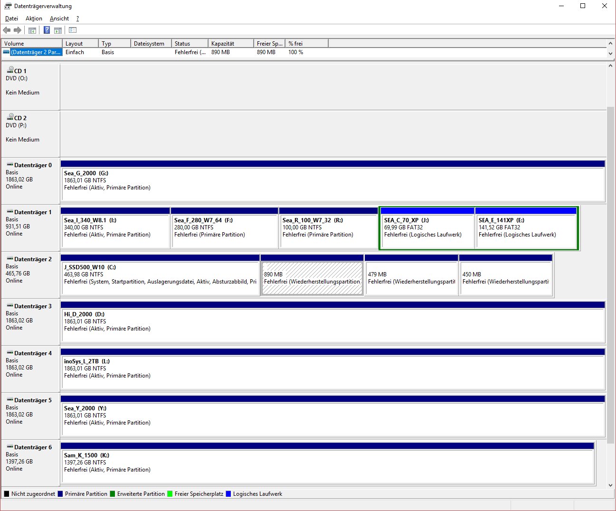Click the Einfach layout cell
This screenshot has width=616, height=511.
75,52
